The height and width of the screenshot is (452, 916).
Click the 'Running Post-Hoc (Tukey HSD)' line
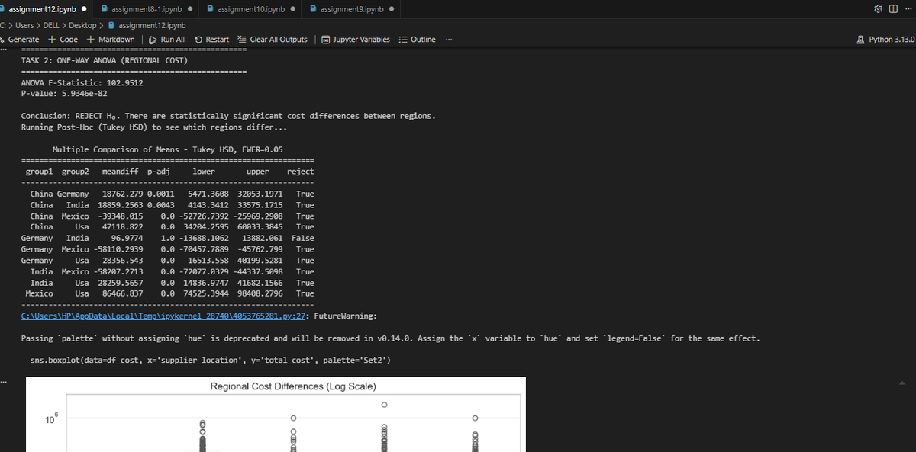154,127
